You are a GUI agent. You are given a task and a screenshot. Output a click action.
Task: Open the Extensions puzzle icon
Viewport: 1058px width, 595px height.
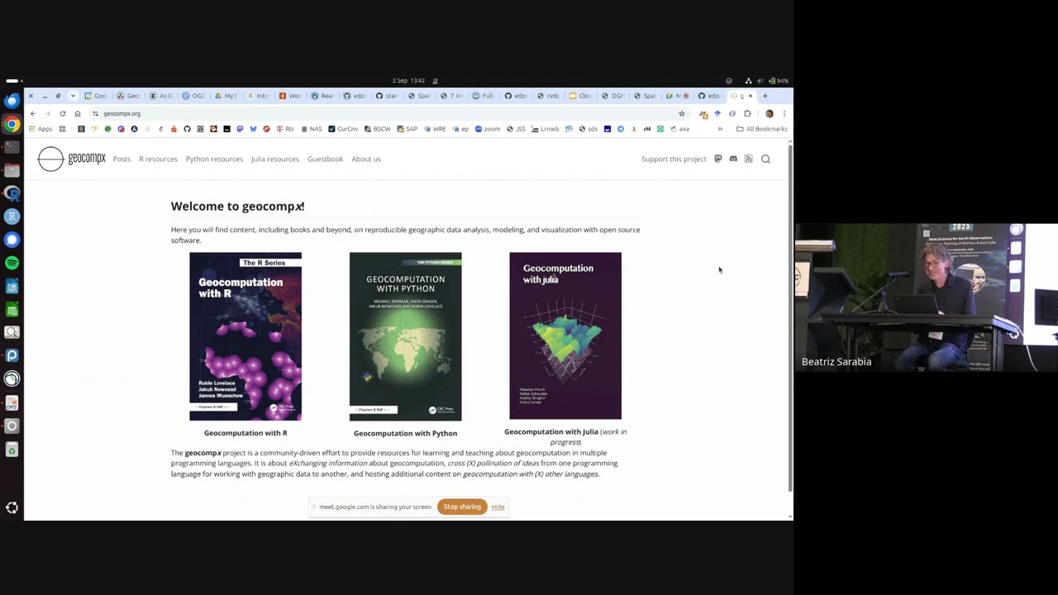click(x=747, y=113)
